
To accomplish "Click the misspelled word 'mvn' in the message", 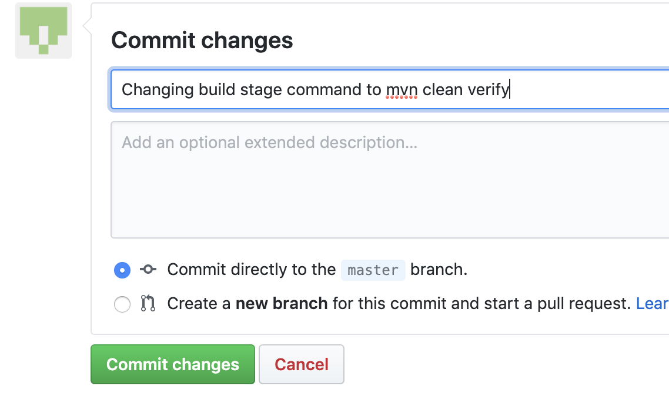I will click(x=402, y=90).
